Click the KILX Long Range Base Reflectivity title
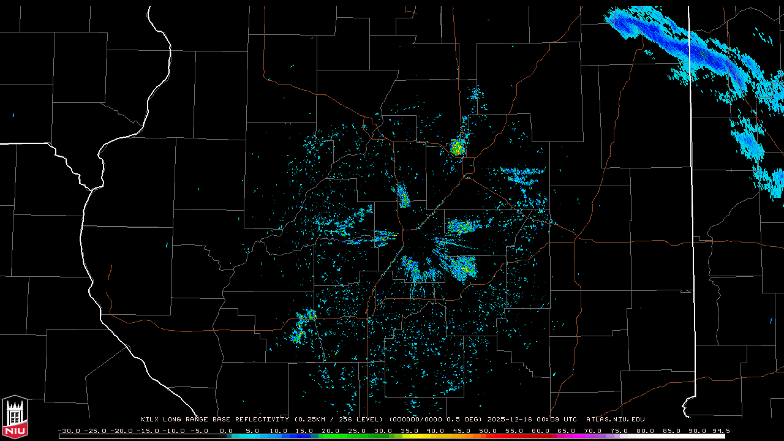The image size is (784, 441). (x=214, y=420)
